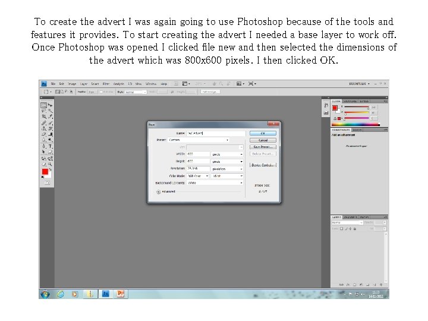Select the Hand tool

43,164
